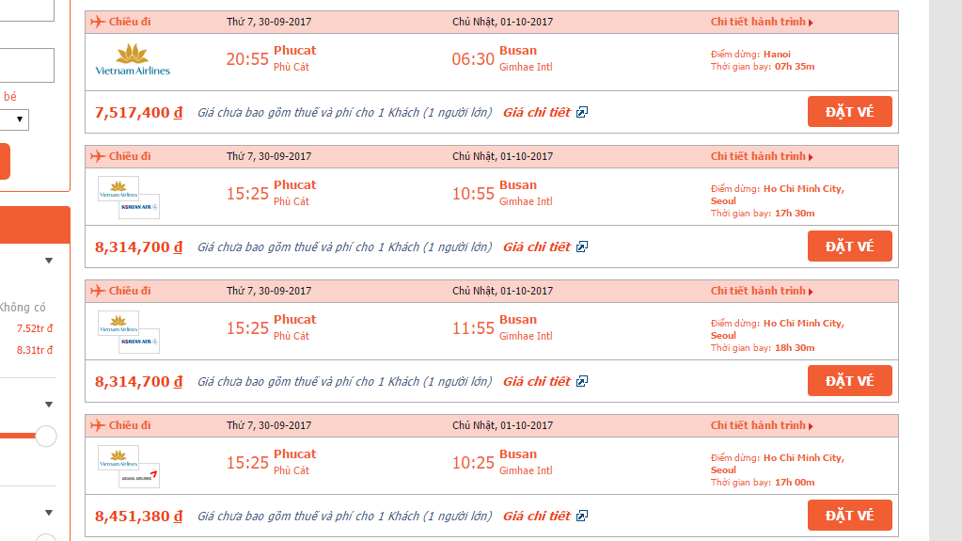Book the 8,451,380 đ flight with ĐẶT VÉ

click(x=850, y=516)
